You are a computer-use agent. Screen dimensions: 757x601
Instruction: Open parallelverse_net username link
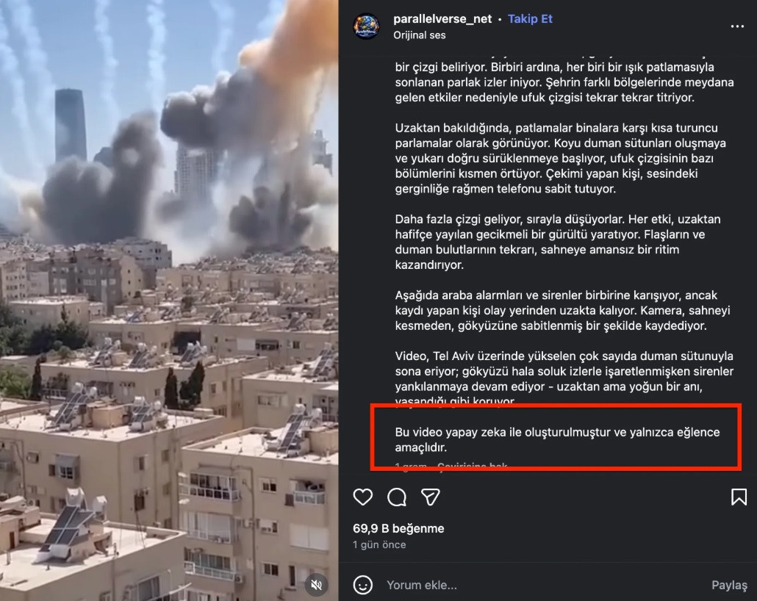(442, 19)
